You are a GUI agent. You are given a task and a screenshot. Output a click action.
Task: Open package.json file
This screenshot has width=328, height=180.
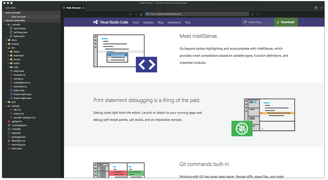(19, 137)
